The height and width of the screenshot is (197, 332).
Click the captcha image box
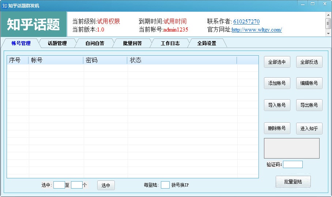[x=292, y=148]
